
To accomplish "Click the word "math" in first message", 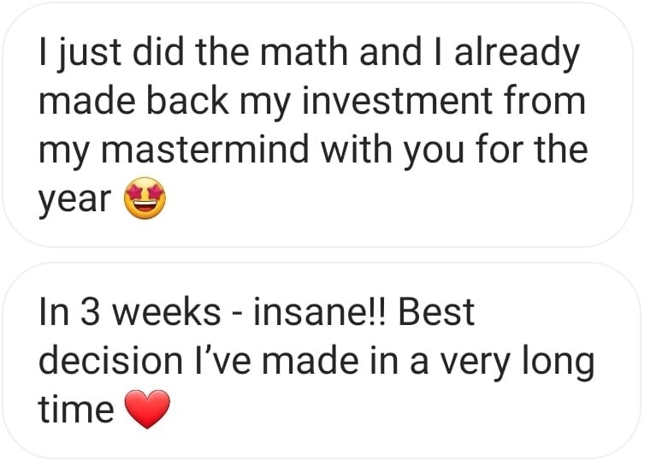I will tap(304, 51).
